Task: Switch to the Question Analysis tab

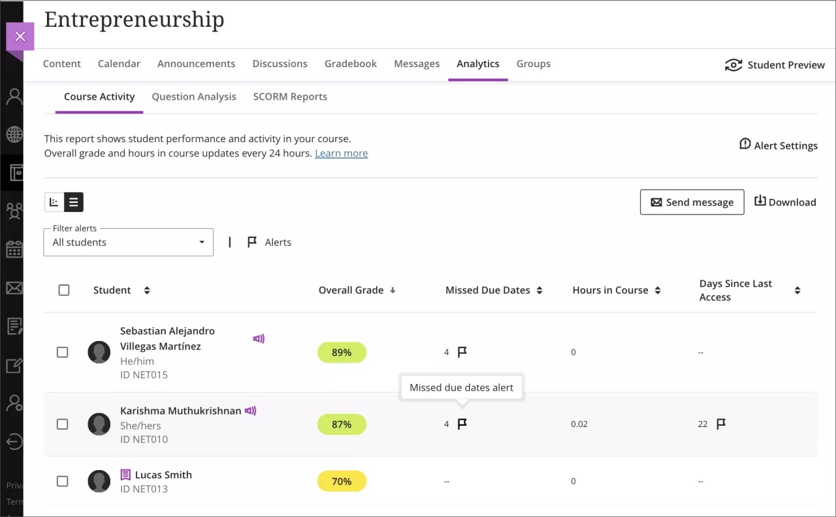Action: pos(193,96)
